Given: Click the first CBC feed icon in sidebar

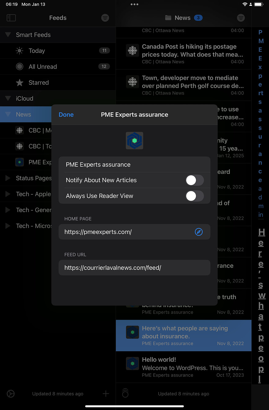Looking at the screenshot, I should tap(20, 130).
